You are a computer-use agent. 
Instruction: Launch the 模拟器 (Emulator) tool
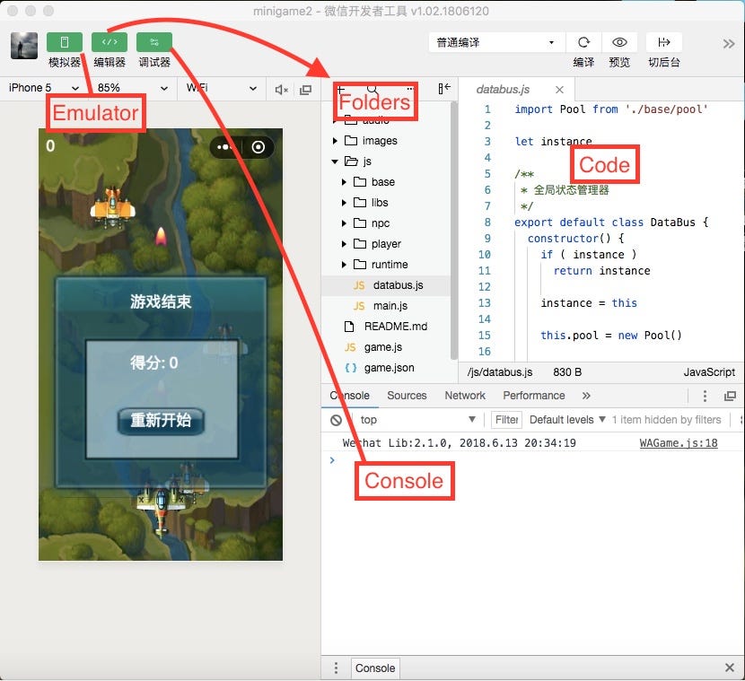[x=63, y=42]
